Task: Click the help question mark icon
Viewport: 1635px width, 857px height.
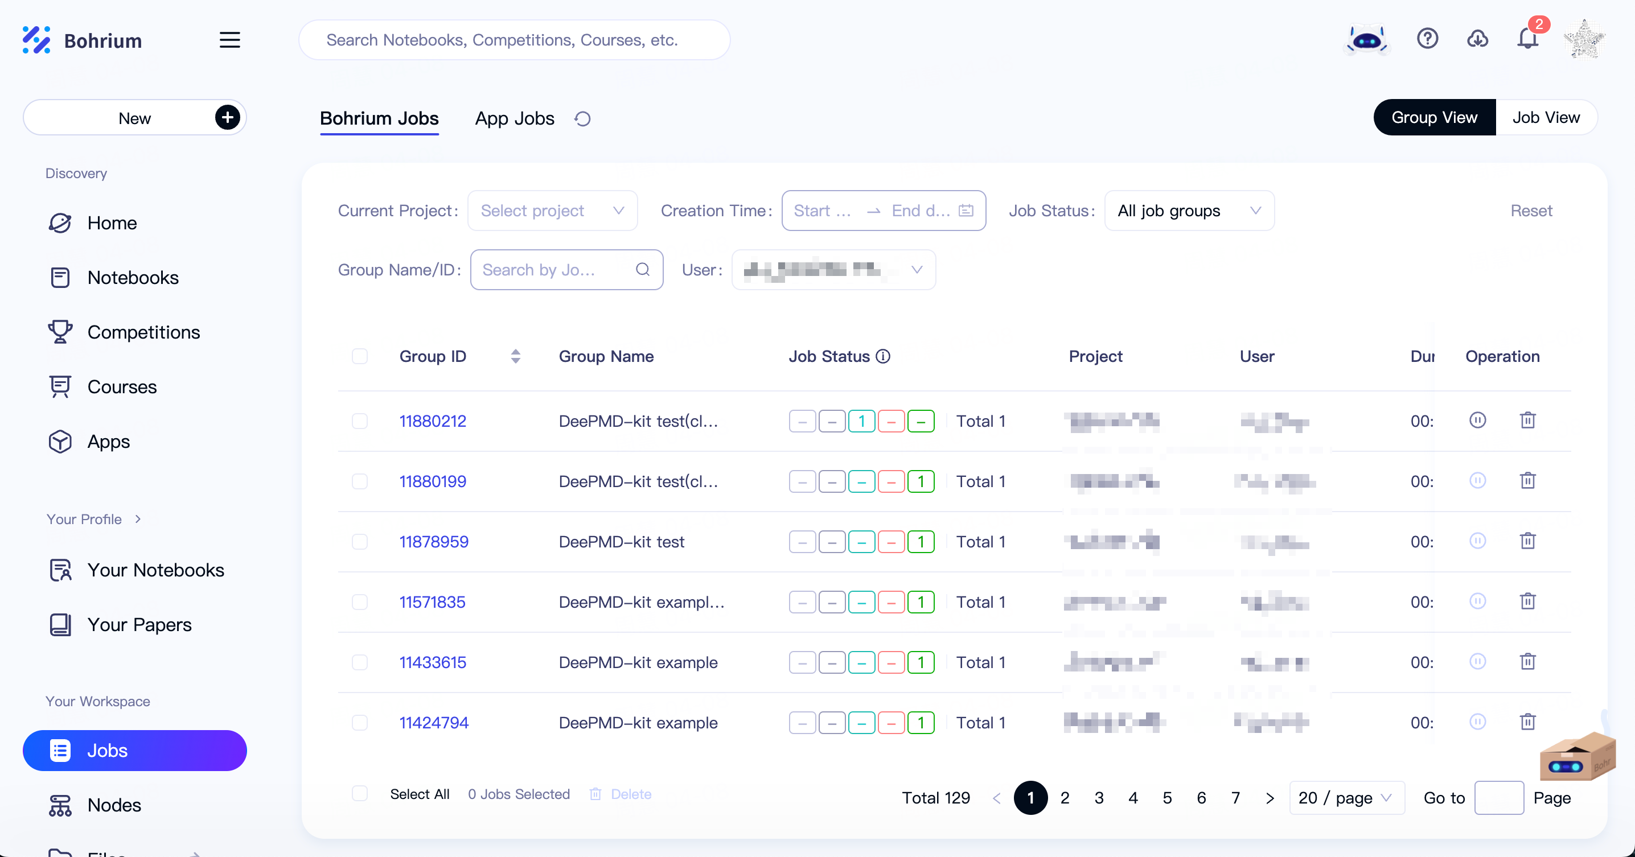Action: (1427, 40)
